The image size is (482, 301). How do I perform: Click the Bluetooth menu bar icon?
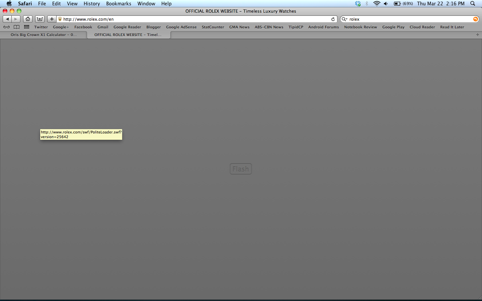coord(367,4)
